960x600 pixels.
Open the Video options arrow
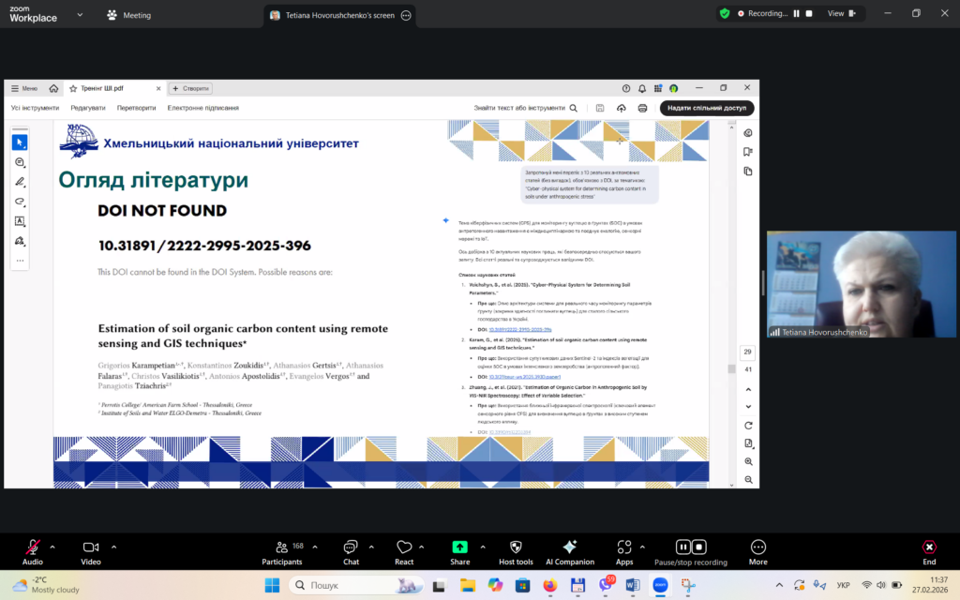110,547
